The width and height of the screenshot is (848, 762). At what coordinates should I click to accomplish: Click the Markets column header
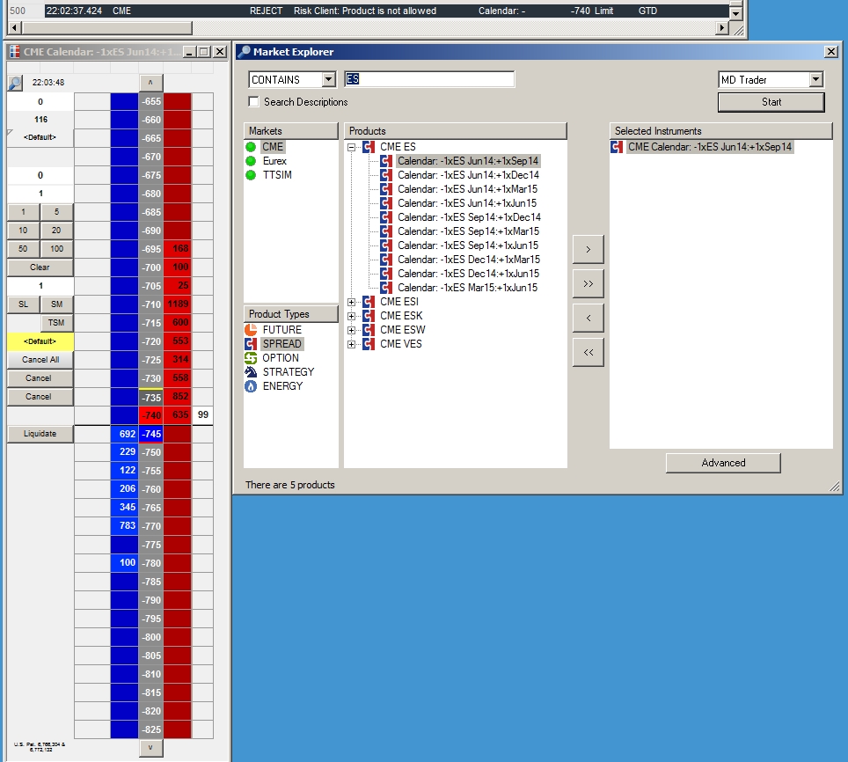[x=291, y=131]
